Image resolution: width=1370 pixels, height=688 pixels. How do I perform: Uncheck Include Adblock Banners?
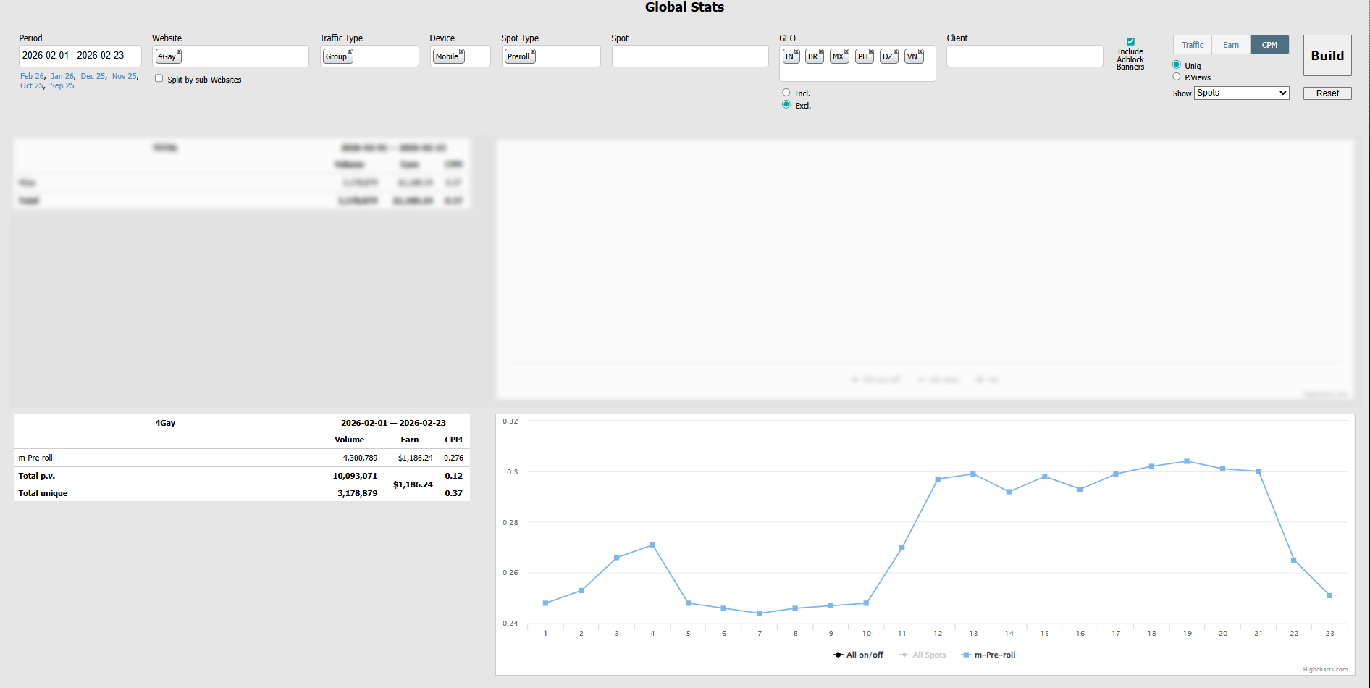click(x=1130, y=42)
